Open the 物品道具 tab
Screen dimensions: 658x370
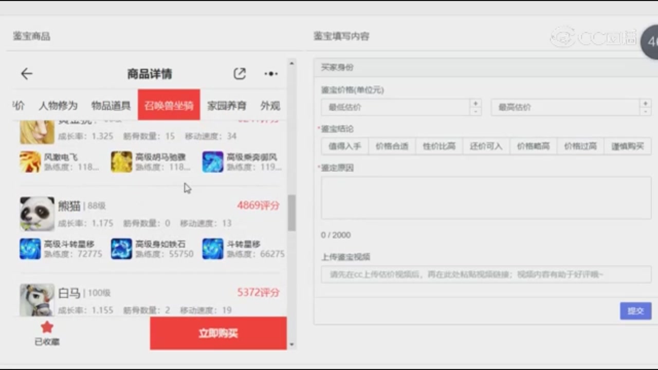pyautogui.click(x=111, y=106)
